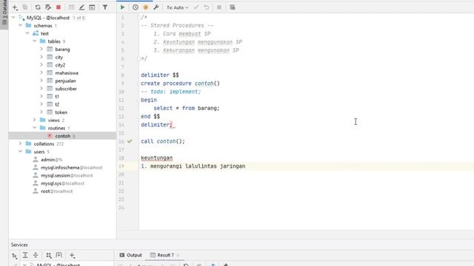Click the Open Table view icon
Image resolution: width=474 pixels, height=266 pixels.
pos(71,7)
